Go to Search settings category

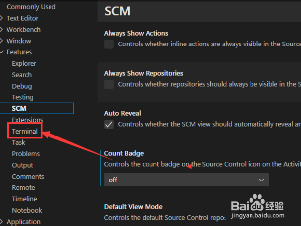click(22, 75)
